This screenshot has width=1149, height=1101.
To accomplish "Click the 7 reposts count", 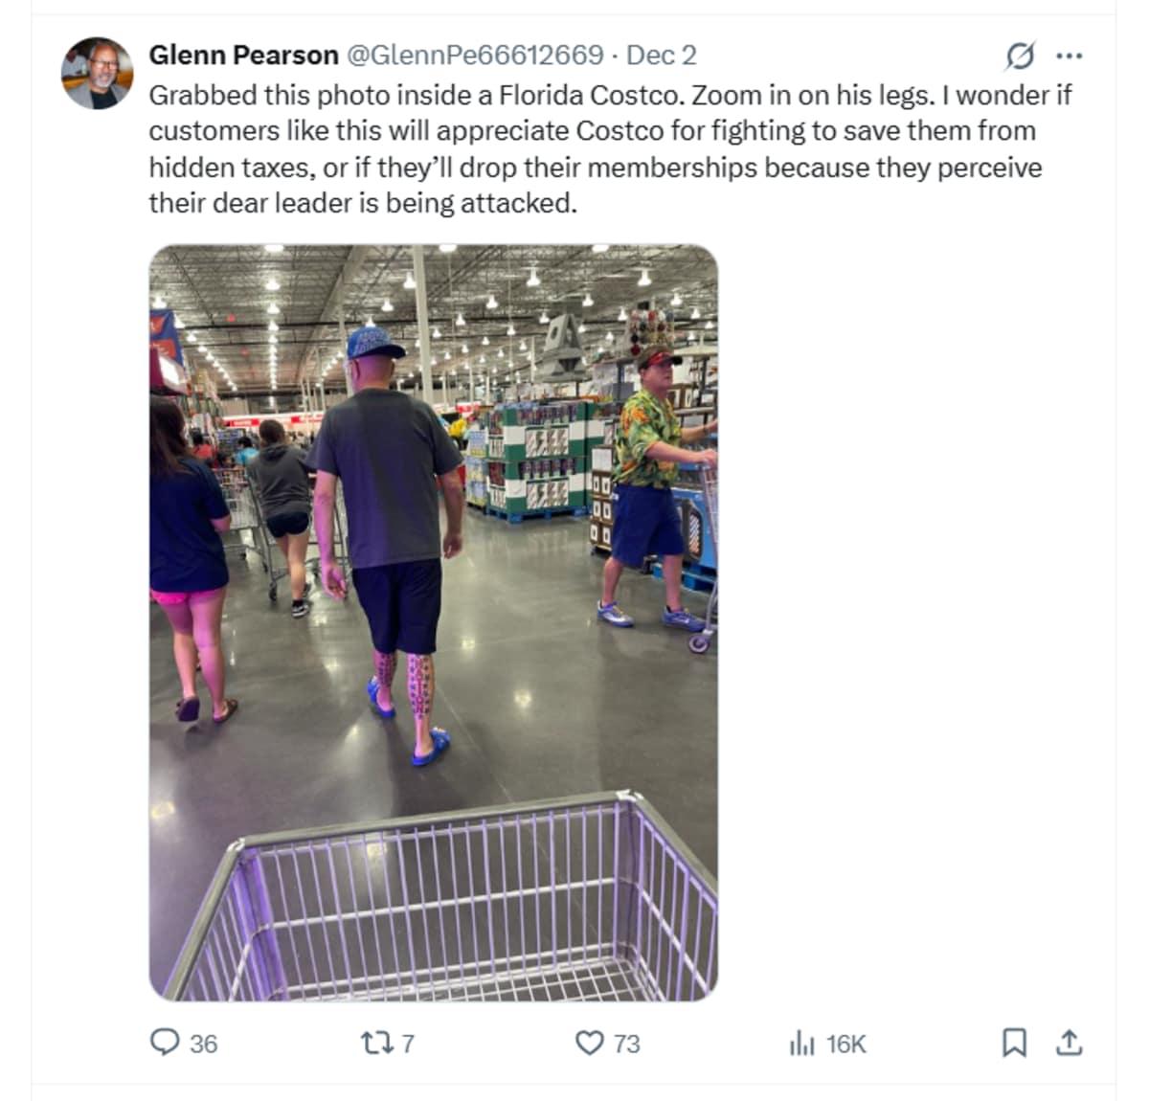I will point(408,1044).
